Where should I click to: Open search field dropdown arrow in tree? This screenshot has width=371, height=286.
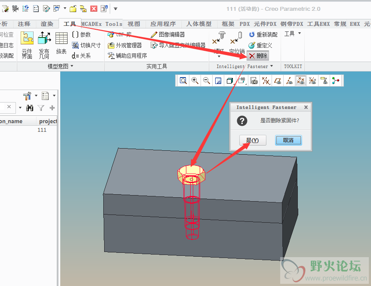coord(20,108)
